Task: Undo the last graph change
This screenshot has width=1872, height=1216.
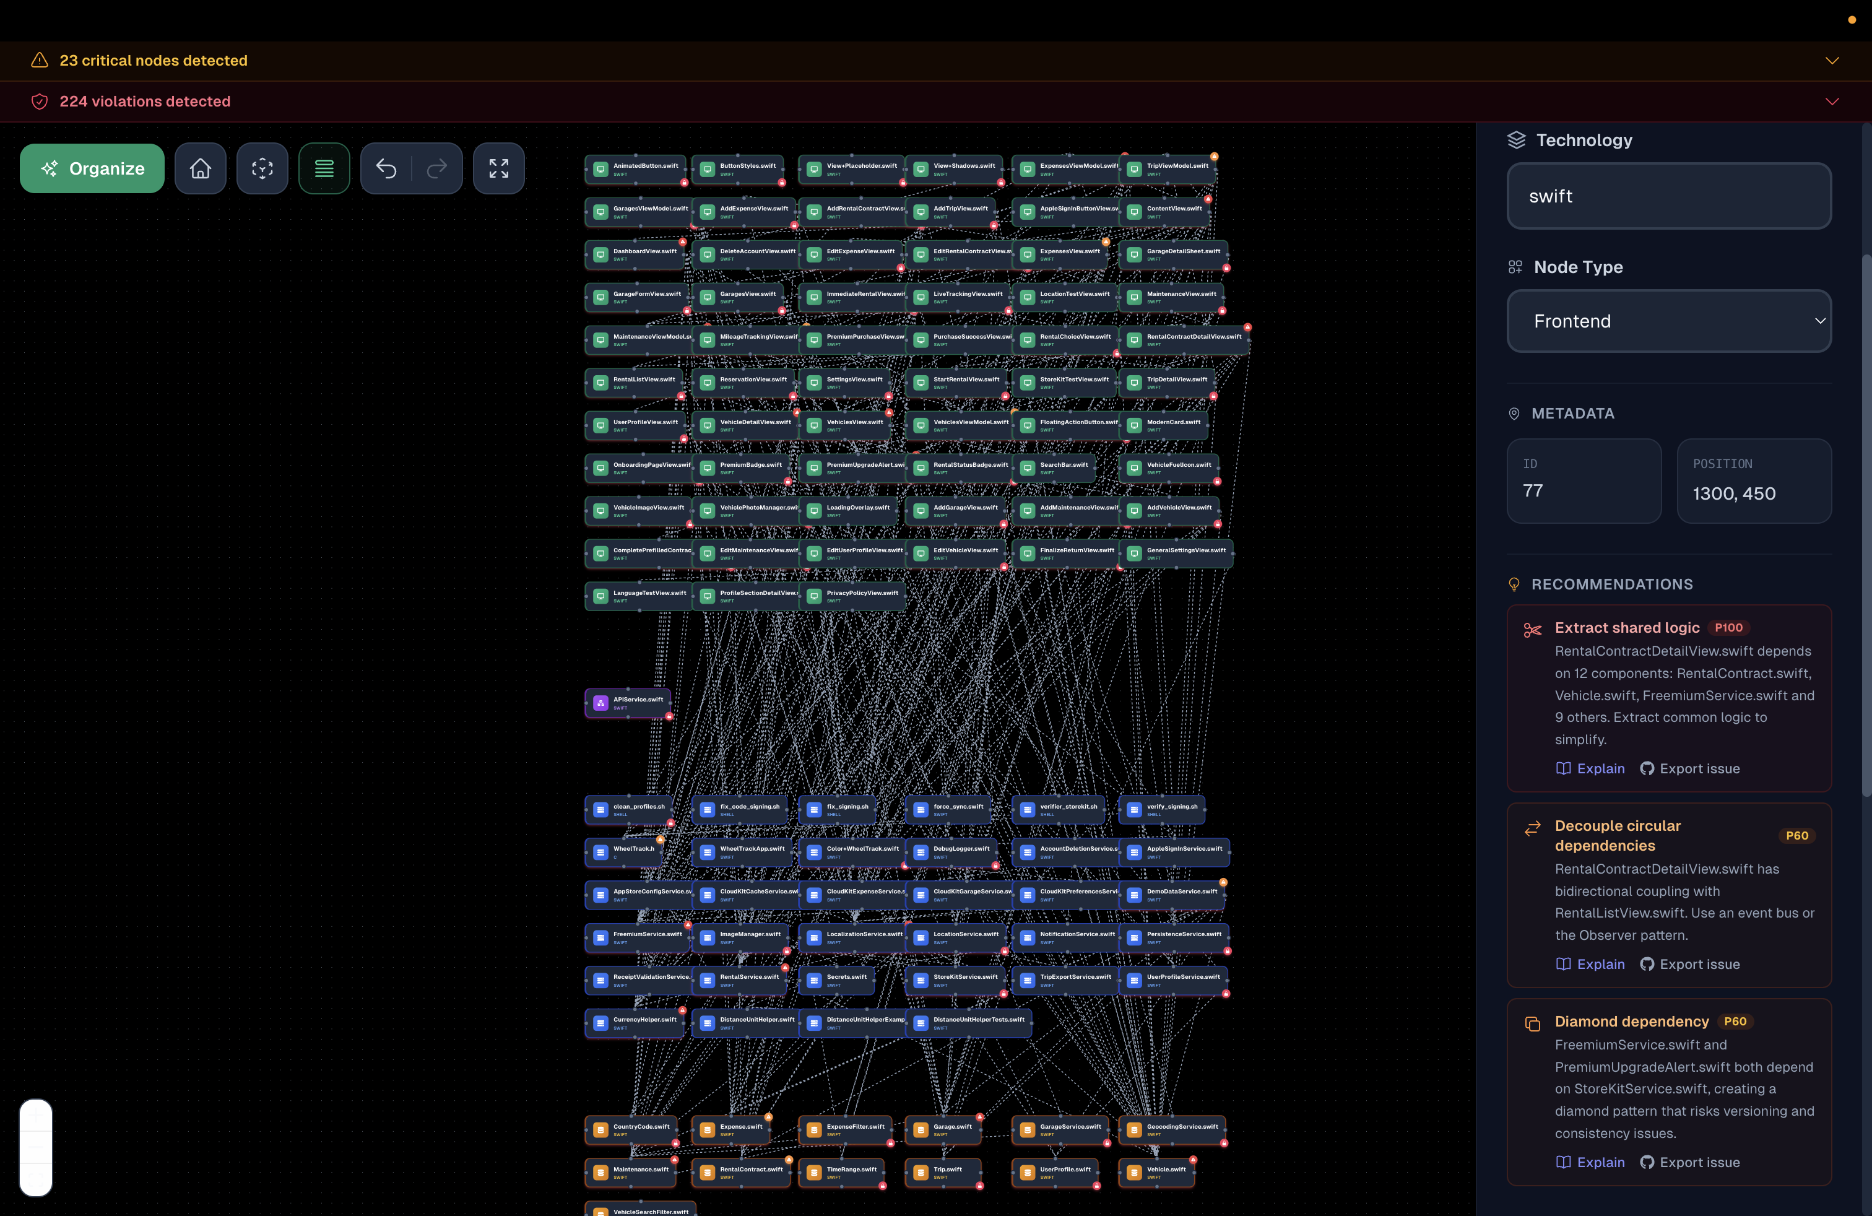Action: tap(386, 168)
